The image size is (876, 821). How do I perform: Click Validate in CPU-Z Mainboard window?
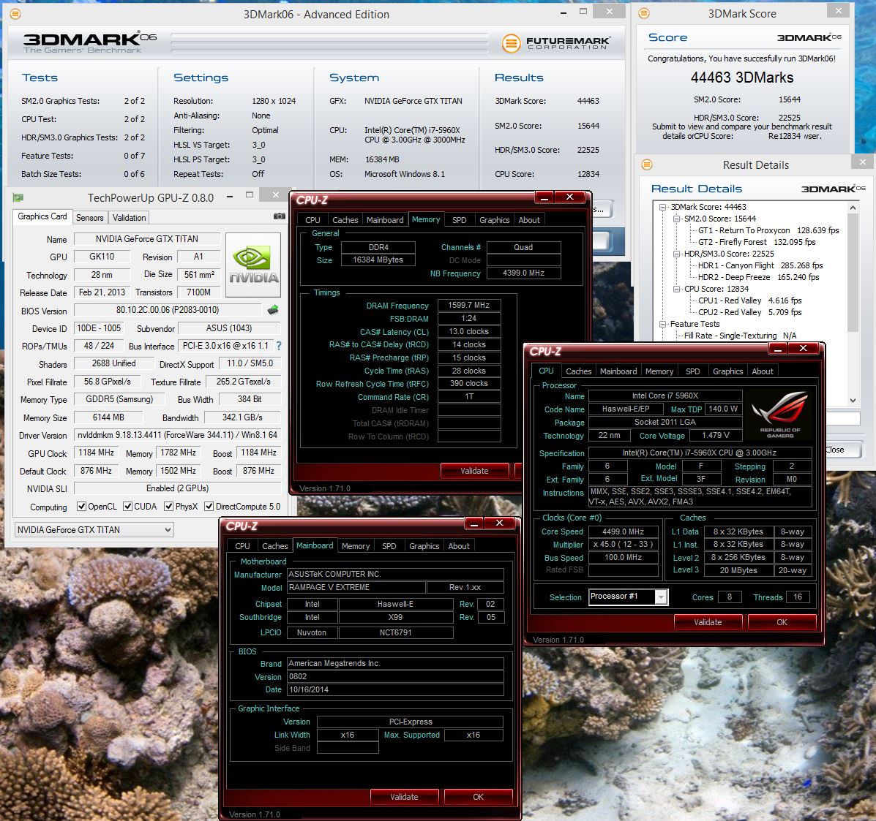tap(404, 796)
